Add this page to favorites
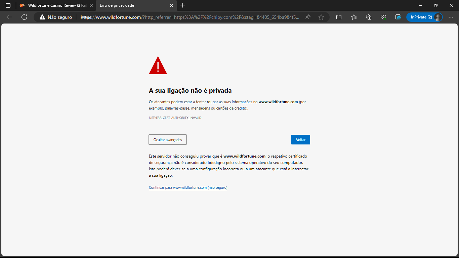The width and height of the screenshot is (459, 258). pos(321,17)
